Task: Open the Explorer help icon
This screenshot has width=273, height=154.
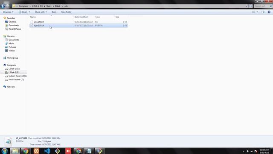Action: coord(269,12)
